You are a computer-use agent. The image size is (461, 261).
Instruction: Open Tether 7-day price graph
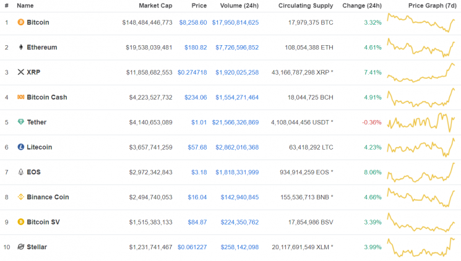pos(421,122)
